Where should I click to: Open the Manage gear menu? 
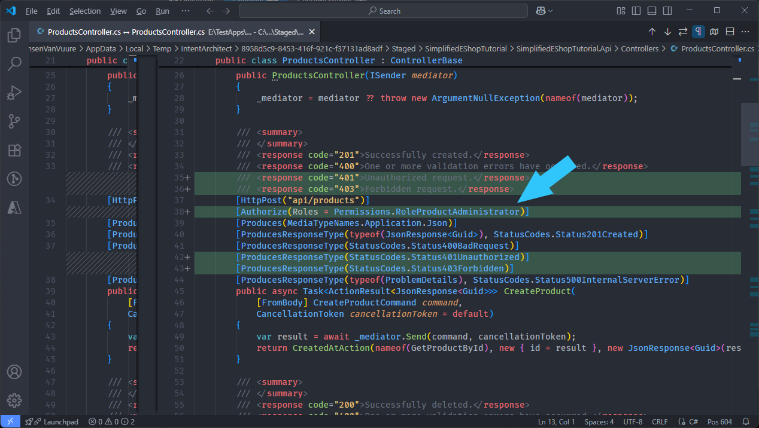[x=14, y=401]
